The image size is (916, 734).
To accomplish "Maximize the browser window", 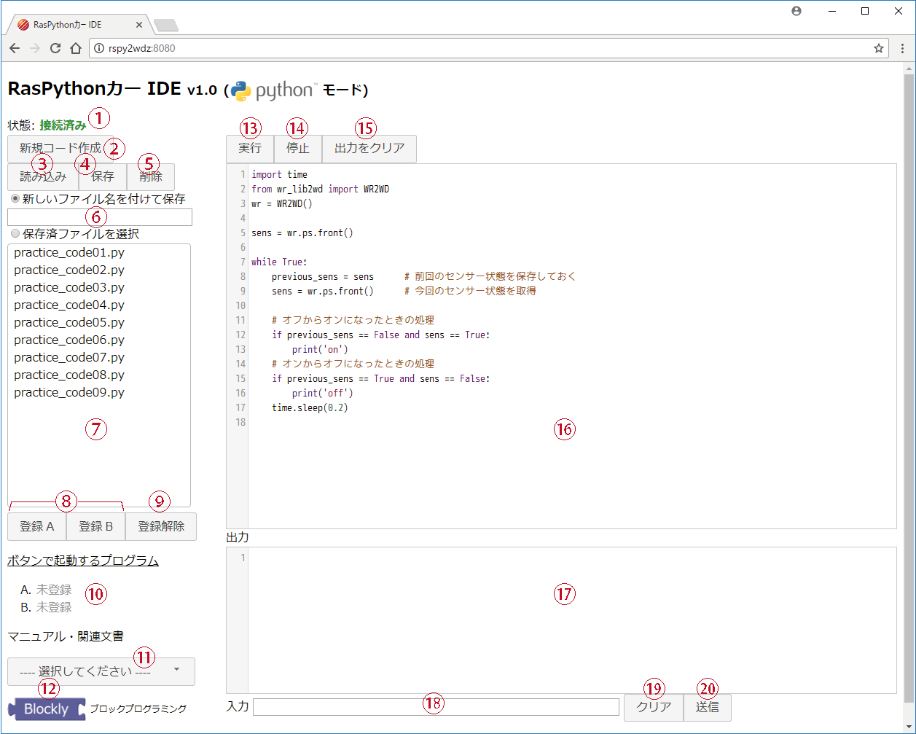I will [x=865, y=11].
